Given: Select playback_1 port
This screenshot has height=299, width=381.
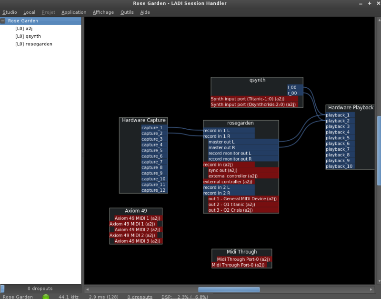Looking at the screenshot, I should (x=340, y=115).
